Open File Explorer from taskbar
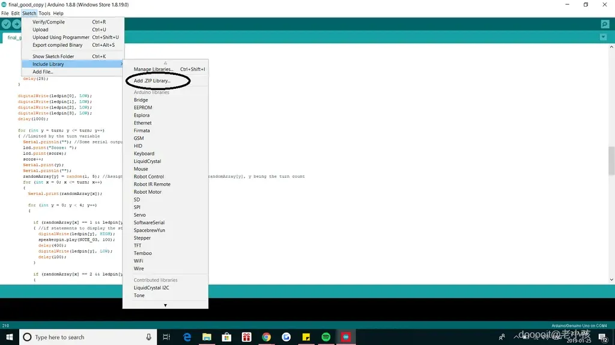This screenshot has height=345, width=615. (207, 337)
